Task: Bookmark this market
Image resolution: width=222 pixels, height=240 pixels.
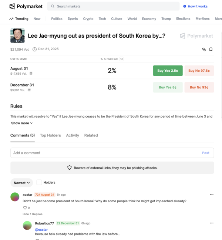Action: click(211, 49)
